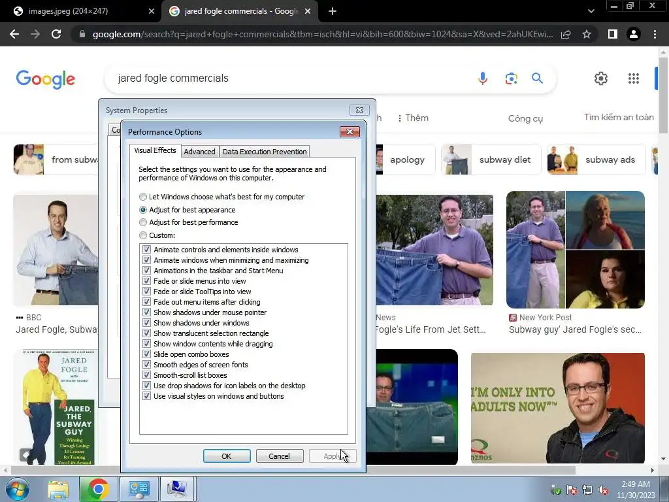Toggle Chrome side panel icon
The width and height of the screenshot is (669, 502).
(x=612, y=34)
